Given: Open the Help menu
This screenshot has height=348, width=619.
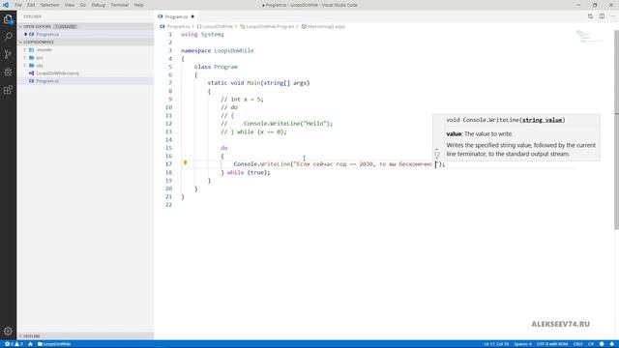Looking at the screenshot, I should tap(138, 5).
